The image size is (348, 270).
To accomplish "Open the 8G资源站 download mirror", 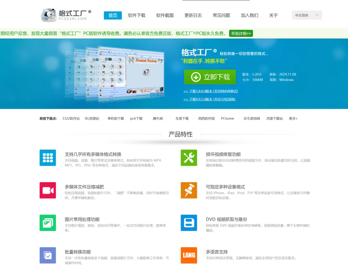I will click(92, 118).
